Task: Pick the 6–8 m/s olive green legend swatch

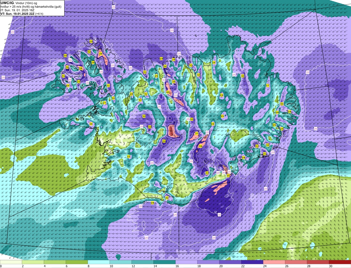Action: (77, 262)
